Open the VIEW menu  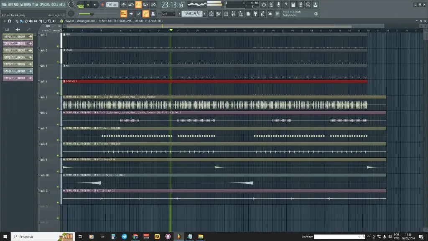[35, 4]
